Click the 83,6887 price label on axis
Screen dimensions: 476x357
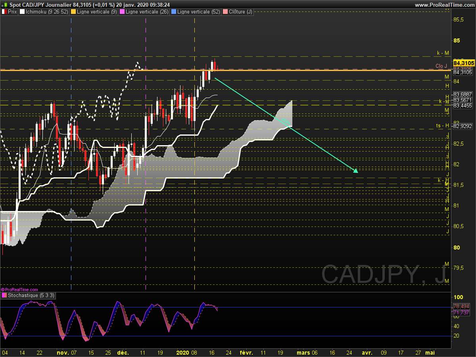tap(463, 94)
